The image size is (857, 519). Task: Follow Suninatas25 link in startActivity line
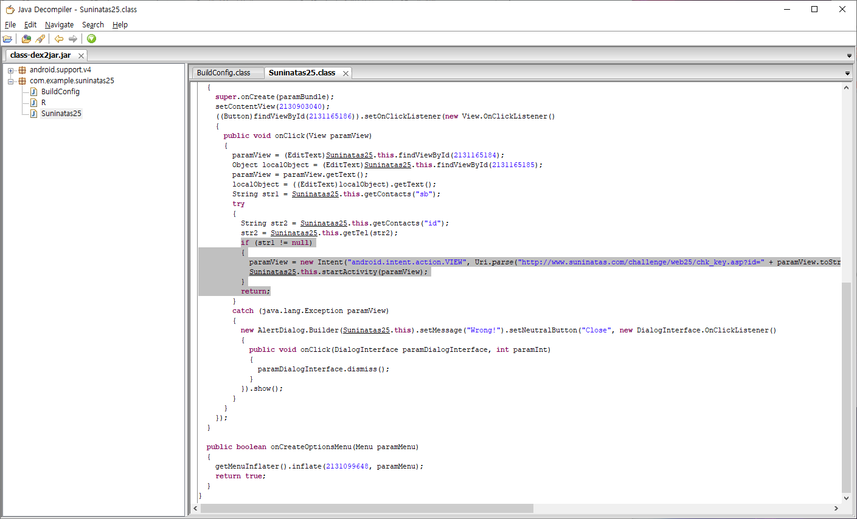coord(272,272)
